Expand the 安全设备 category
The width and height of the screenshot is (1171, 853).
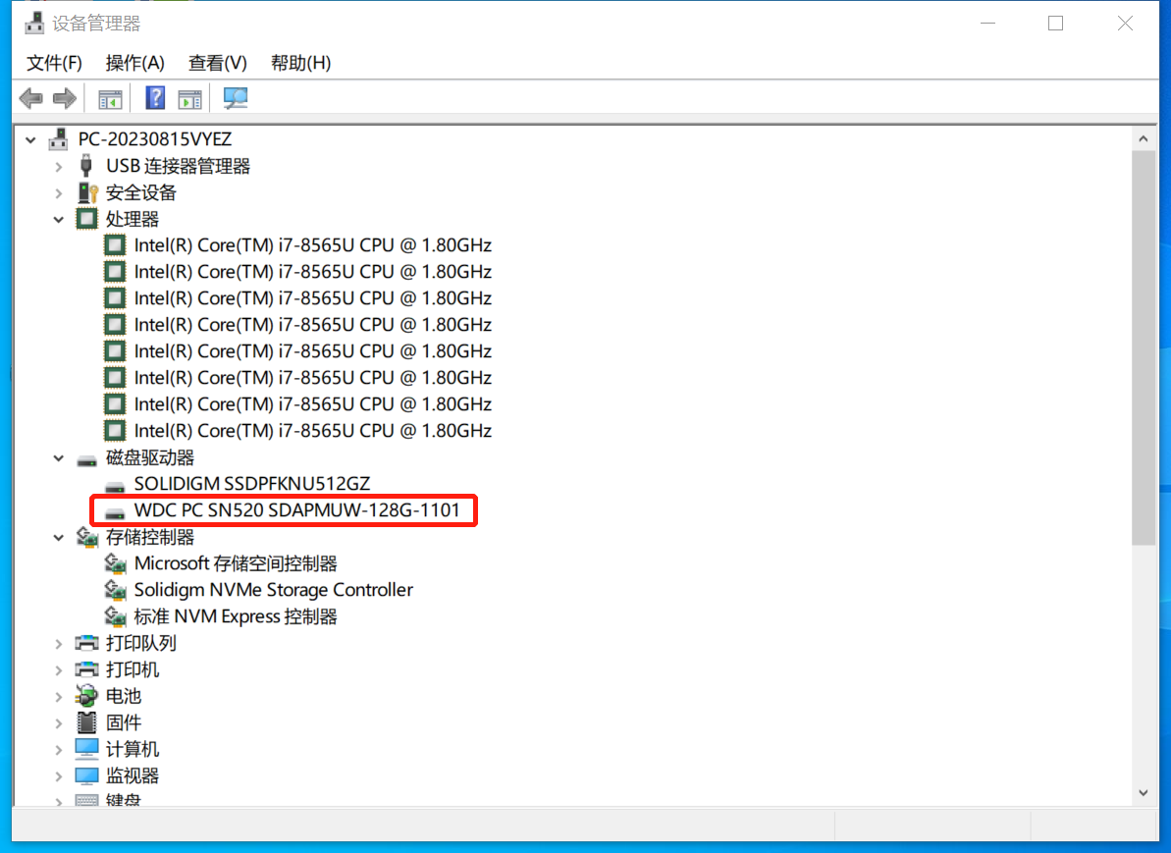(x=59, y=193)
